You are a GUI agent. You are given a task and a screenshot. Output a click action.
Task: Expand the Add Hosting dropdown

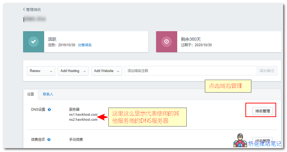73,71
